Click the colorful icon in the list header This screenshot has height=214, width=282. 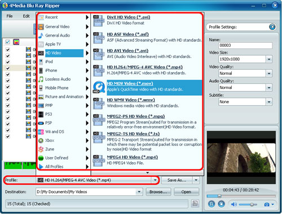coord(16,42)
